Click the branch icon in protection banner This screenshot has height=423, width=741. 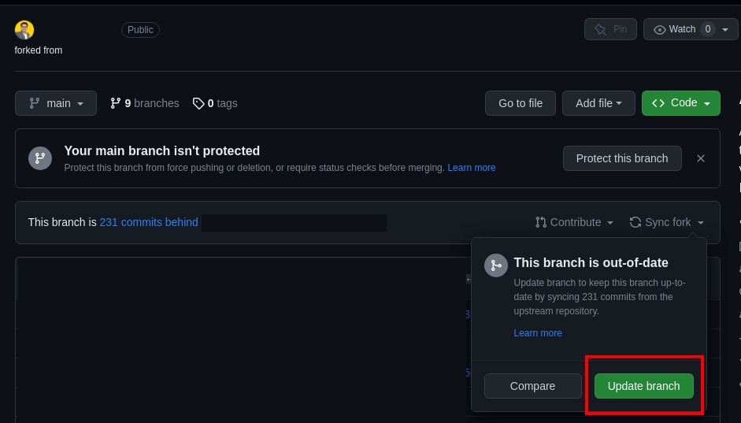click(40, 158)
